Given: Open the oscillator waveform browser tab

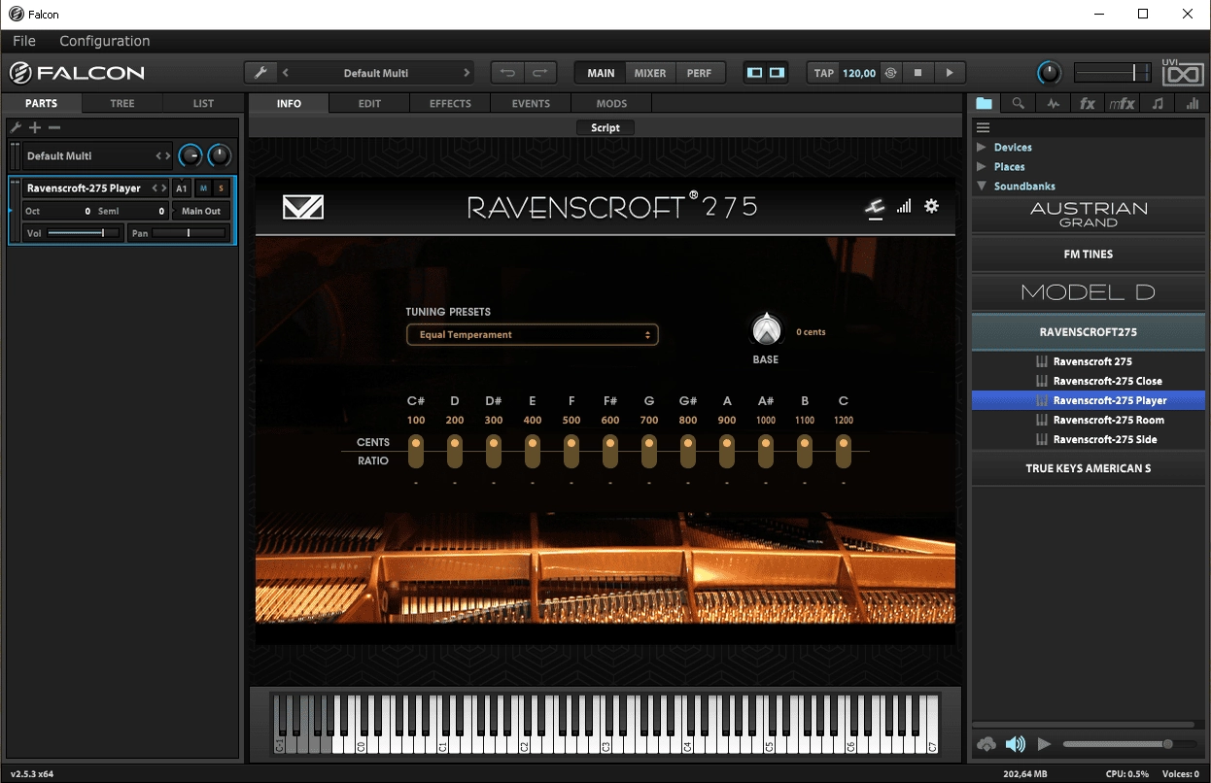Looking at the screenshot, I should 1053,103.
